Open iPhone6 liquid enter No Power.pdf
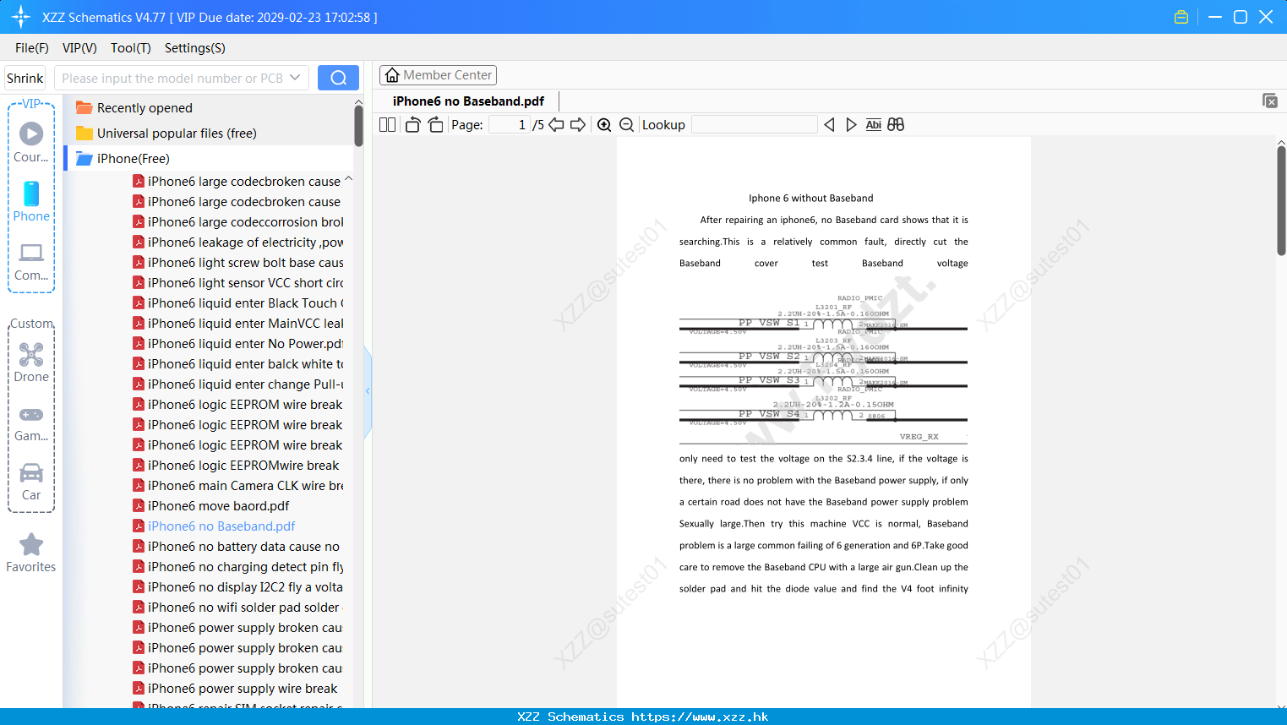Viewport: 1287px width, 725px height. coord(238,344)
